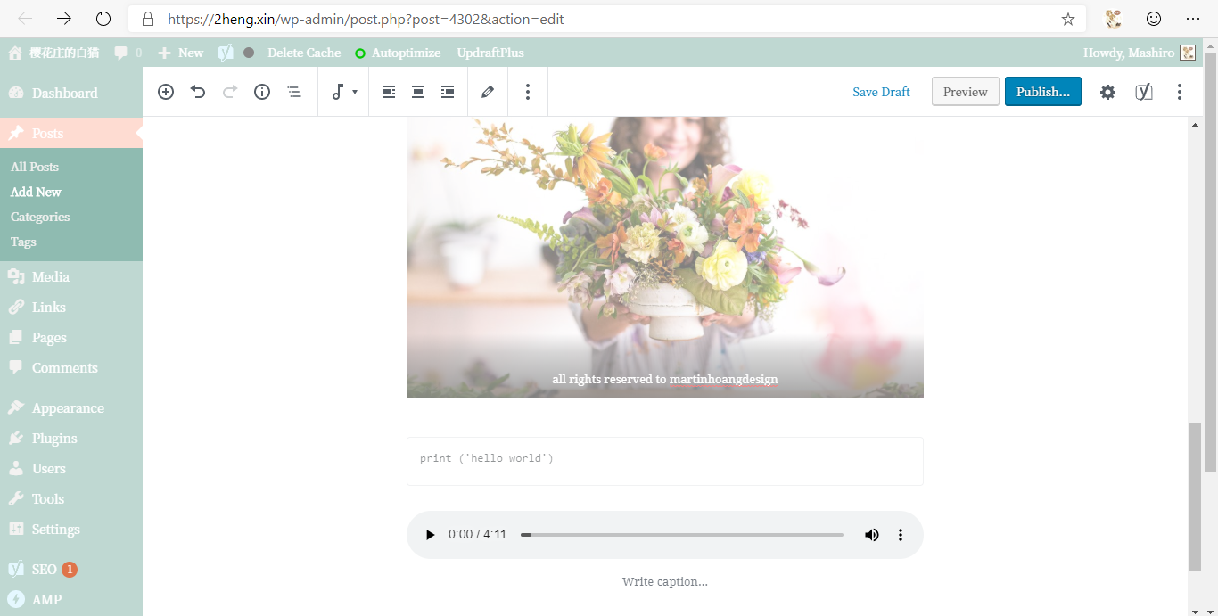Viewport: 1218px width, 616px height.
Task: Undo the last change
Action: coord(198,91)
